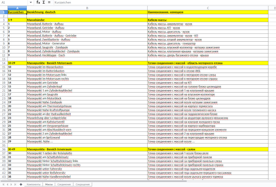
Task: Select cell 'Masseband, Saugrohr - Zündspule'
Action: tap(87, 47)
